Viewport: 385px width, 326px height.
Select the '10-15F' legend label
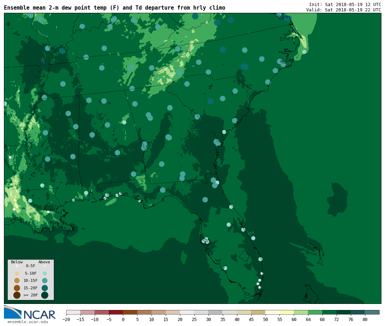click(31, 280)
